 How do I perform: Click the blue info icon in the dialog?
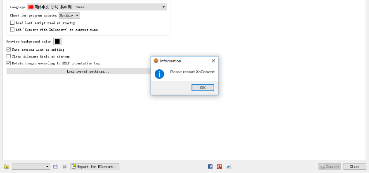click(159, 74)
